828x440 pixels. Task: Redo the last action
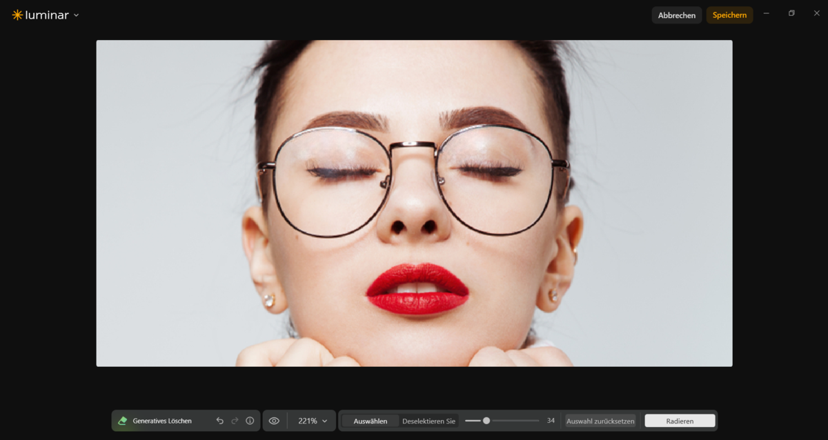(235, 421)
